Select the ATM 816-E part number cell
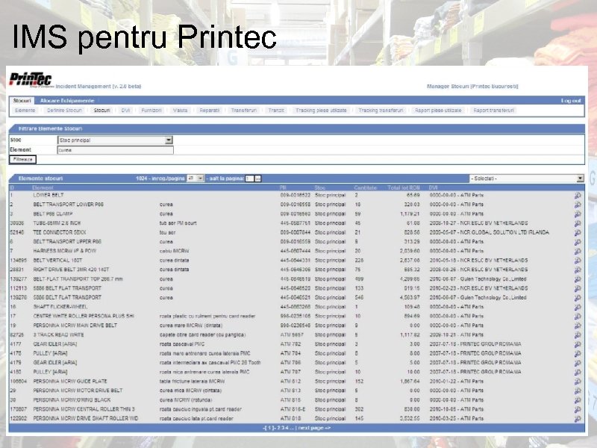Screen dimensions: 597x448 click(x=293, y=409)
